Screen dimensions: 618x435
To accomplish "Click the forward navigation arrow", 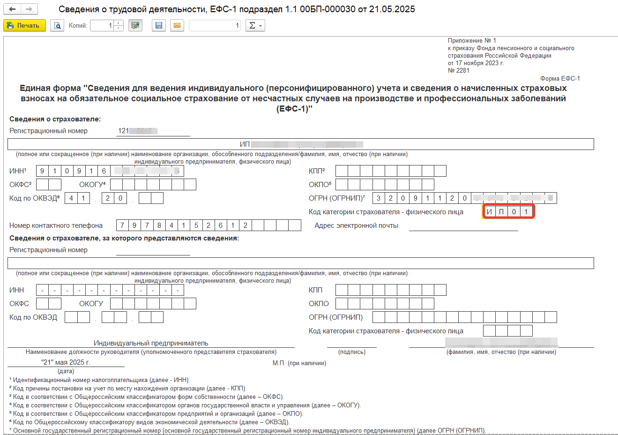I will [29, 9].
